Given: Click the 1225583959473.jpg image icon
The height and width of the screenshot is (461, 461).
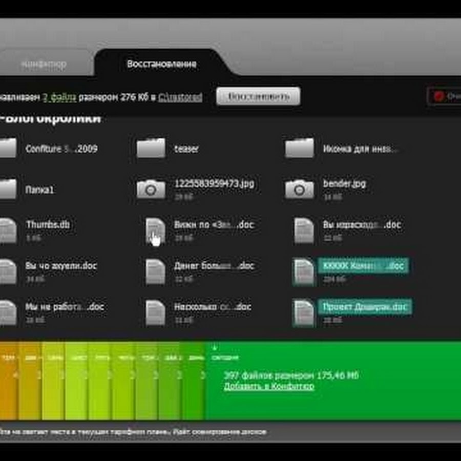Looking at the screenshot, I should [x=151, y=189].
